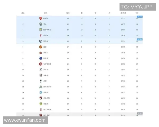Click the www.eyunfan.com watermark text

click(25, 120)
